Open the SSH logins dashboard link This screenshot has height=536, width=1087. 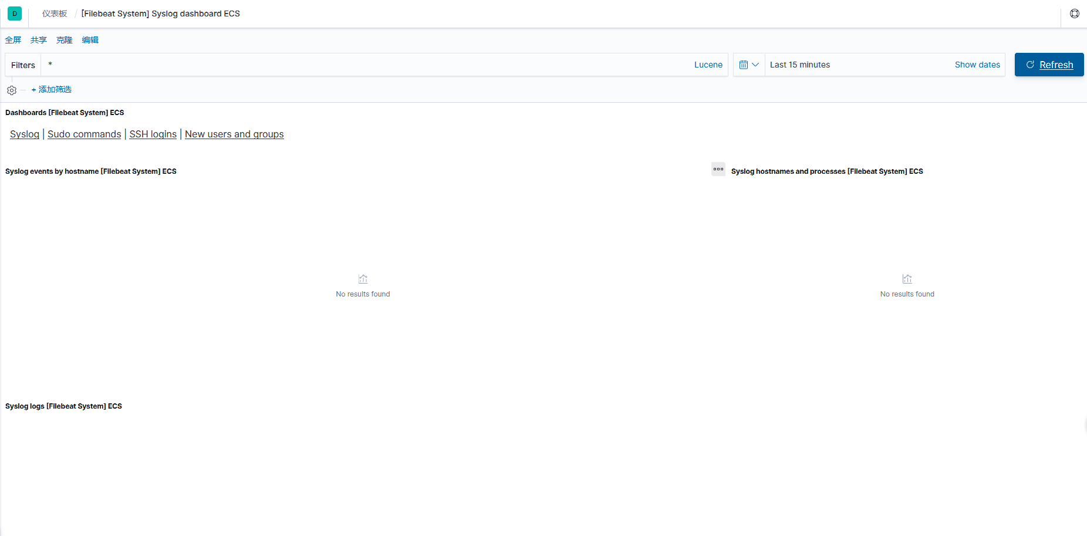tap(153, 134)
